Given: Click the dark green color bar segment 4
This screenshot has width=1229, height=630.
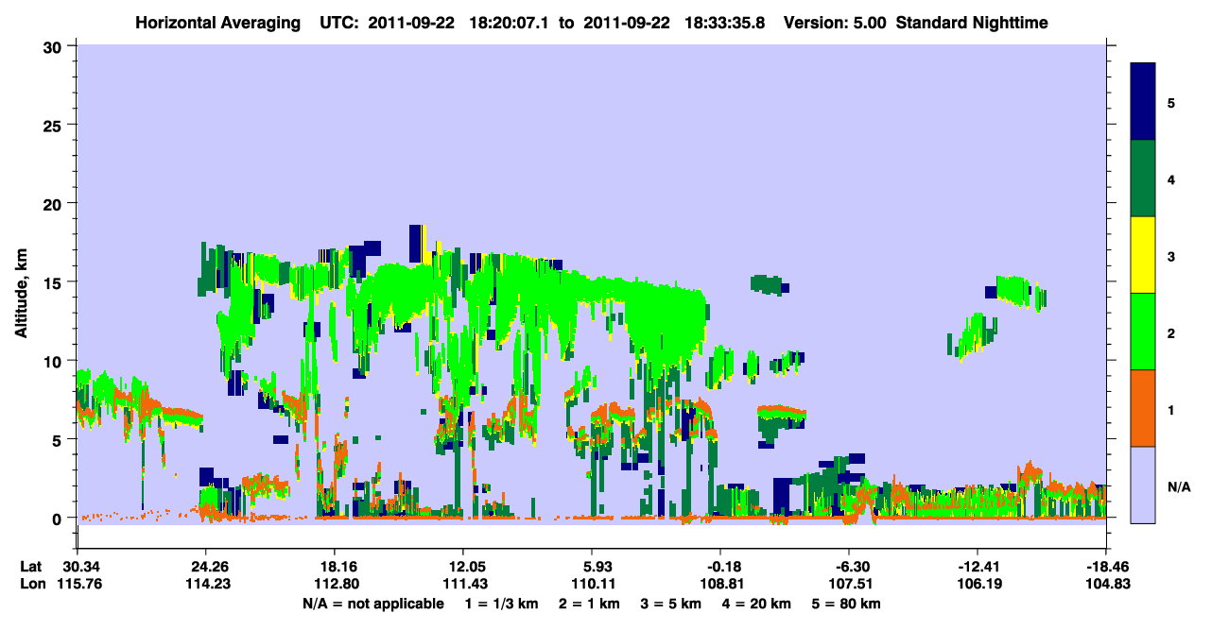Looking at the screenshot, I should (1143, 179).
